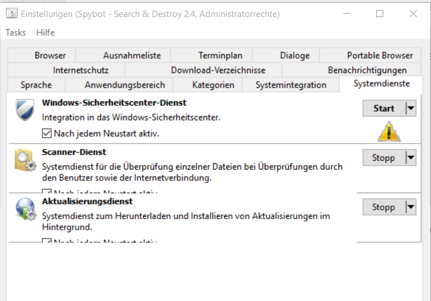This screenshot has height=301, width=431.
Task: Click Scanner-Dienst description about Überprüfung einzelner Dateien
Action: [192, 172]
